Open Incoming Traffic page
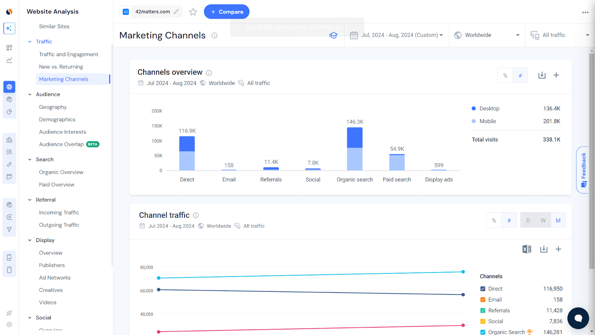This screenshot has width=595, height=335. (x=59, y=213)
